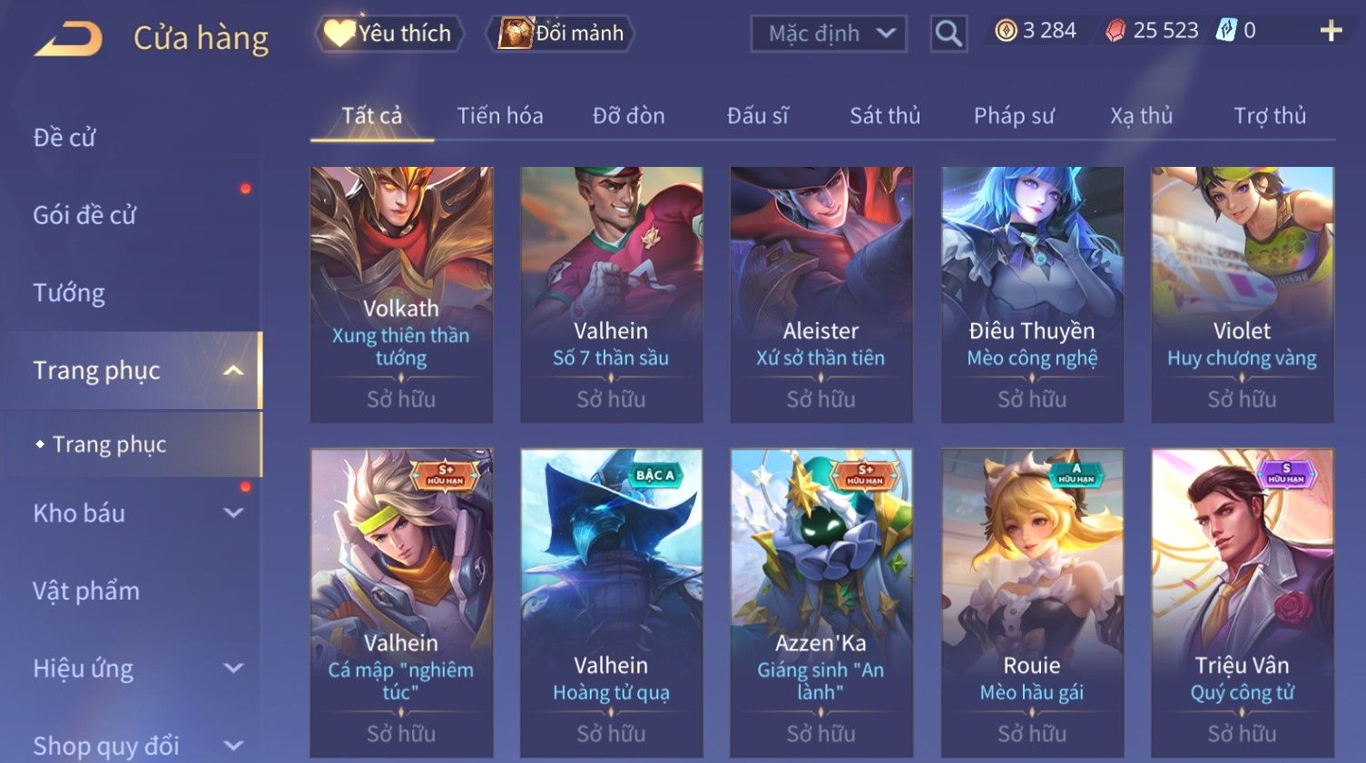1366x763 pixels.
Task: Select Volkath Xung thiên thần tướng skin
Action: (x=401, y=294)
